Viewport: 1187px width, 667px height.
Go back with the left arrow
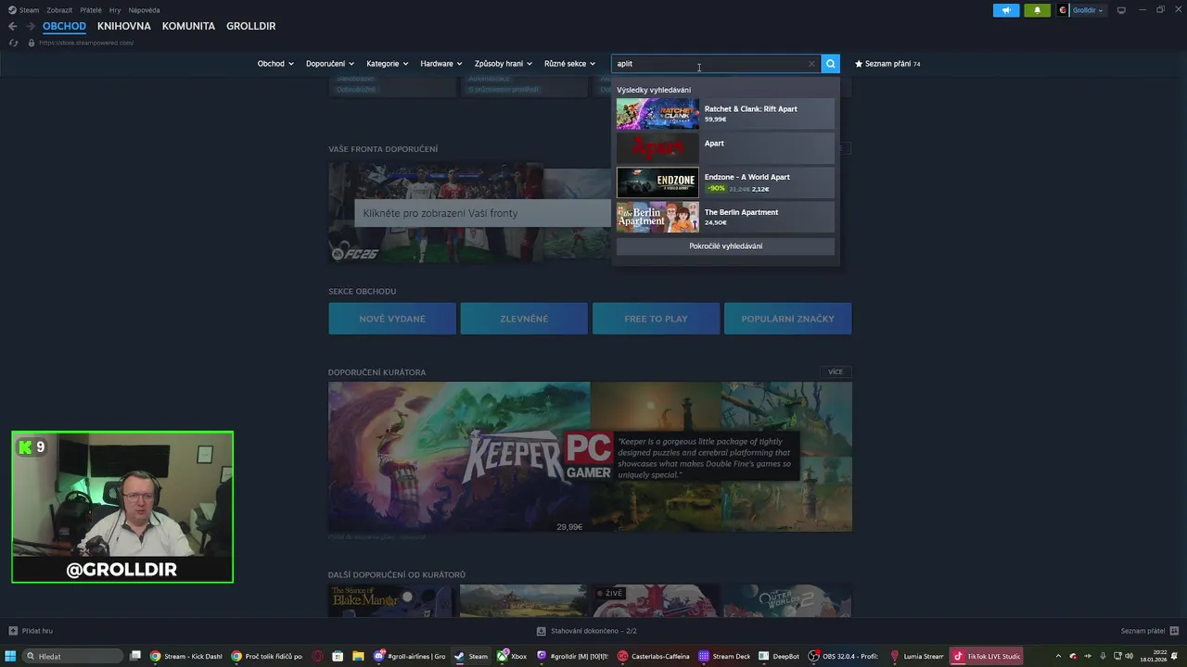coord(12,26)
